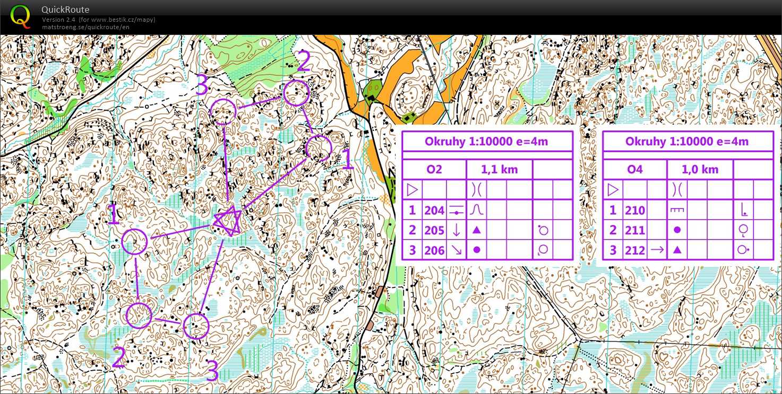The image size is (782, 394).
Task: Click the right arrow in control 212 row
Action: tap(657, 250)
